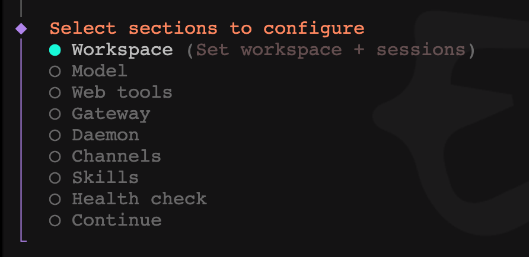Image resolution: width=529 pixels, height=257 pixels.
Task: Pick the Web tools label text
Action: tap(122, 92)
